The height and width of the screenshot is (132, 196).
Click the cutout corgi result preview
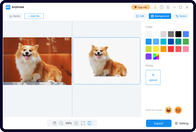point(107,61)
